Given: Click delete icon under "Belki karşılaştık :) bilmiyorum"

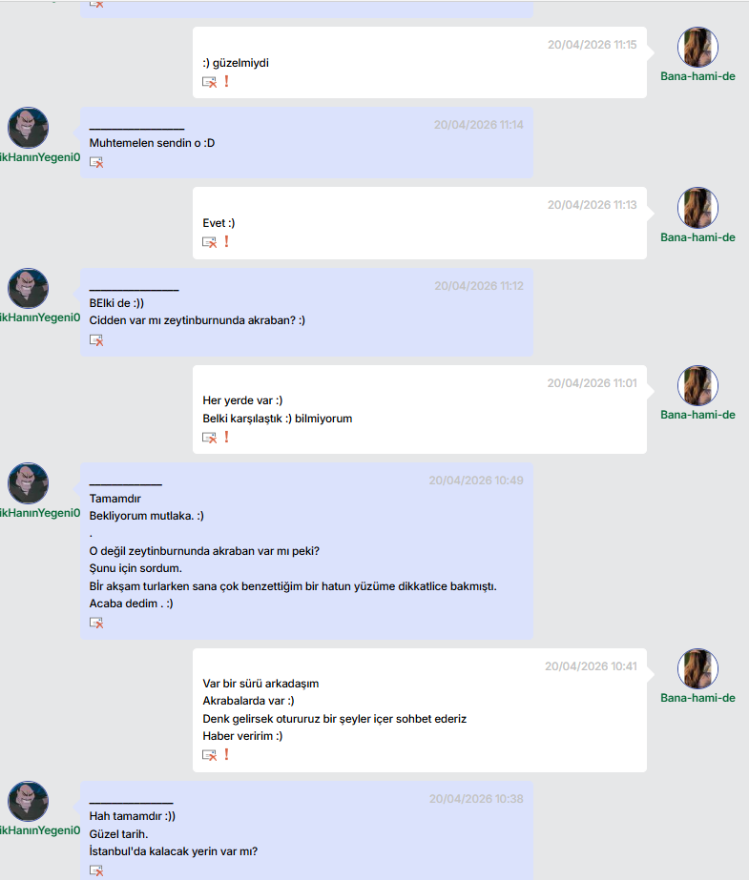Looking at the screenshot, I should (209, 438).
